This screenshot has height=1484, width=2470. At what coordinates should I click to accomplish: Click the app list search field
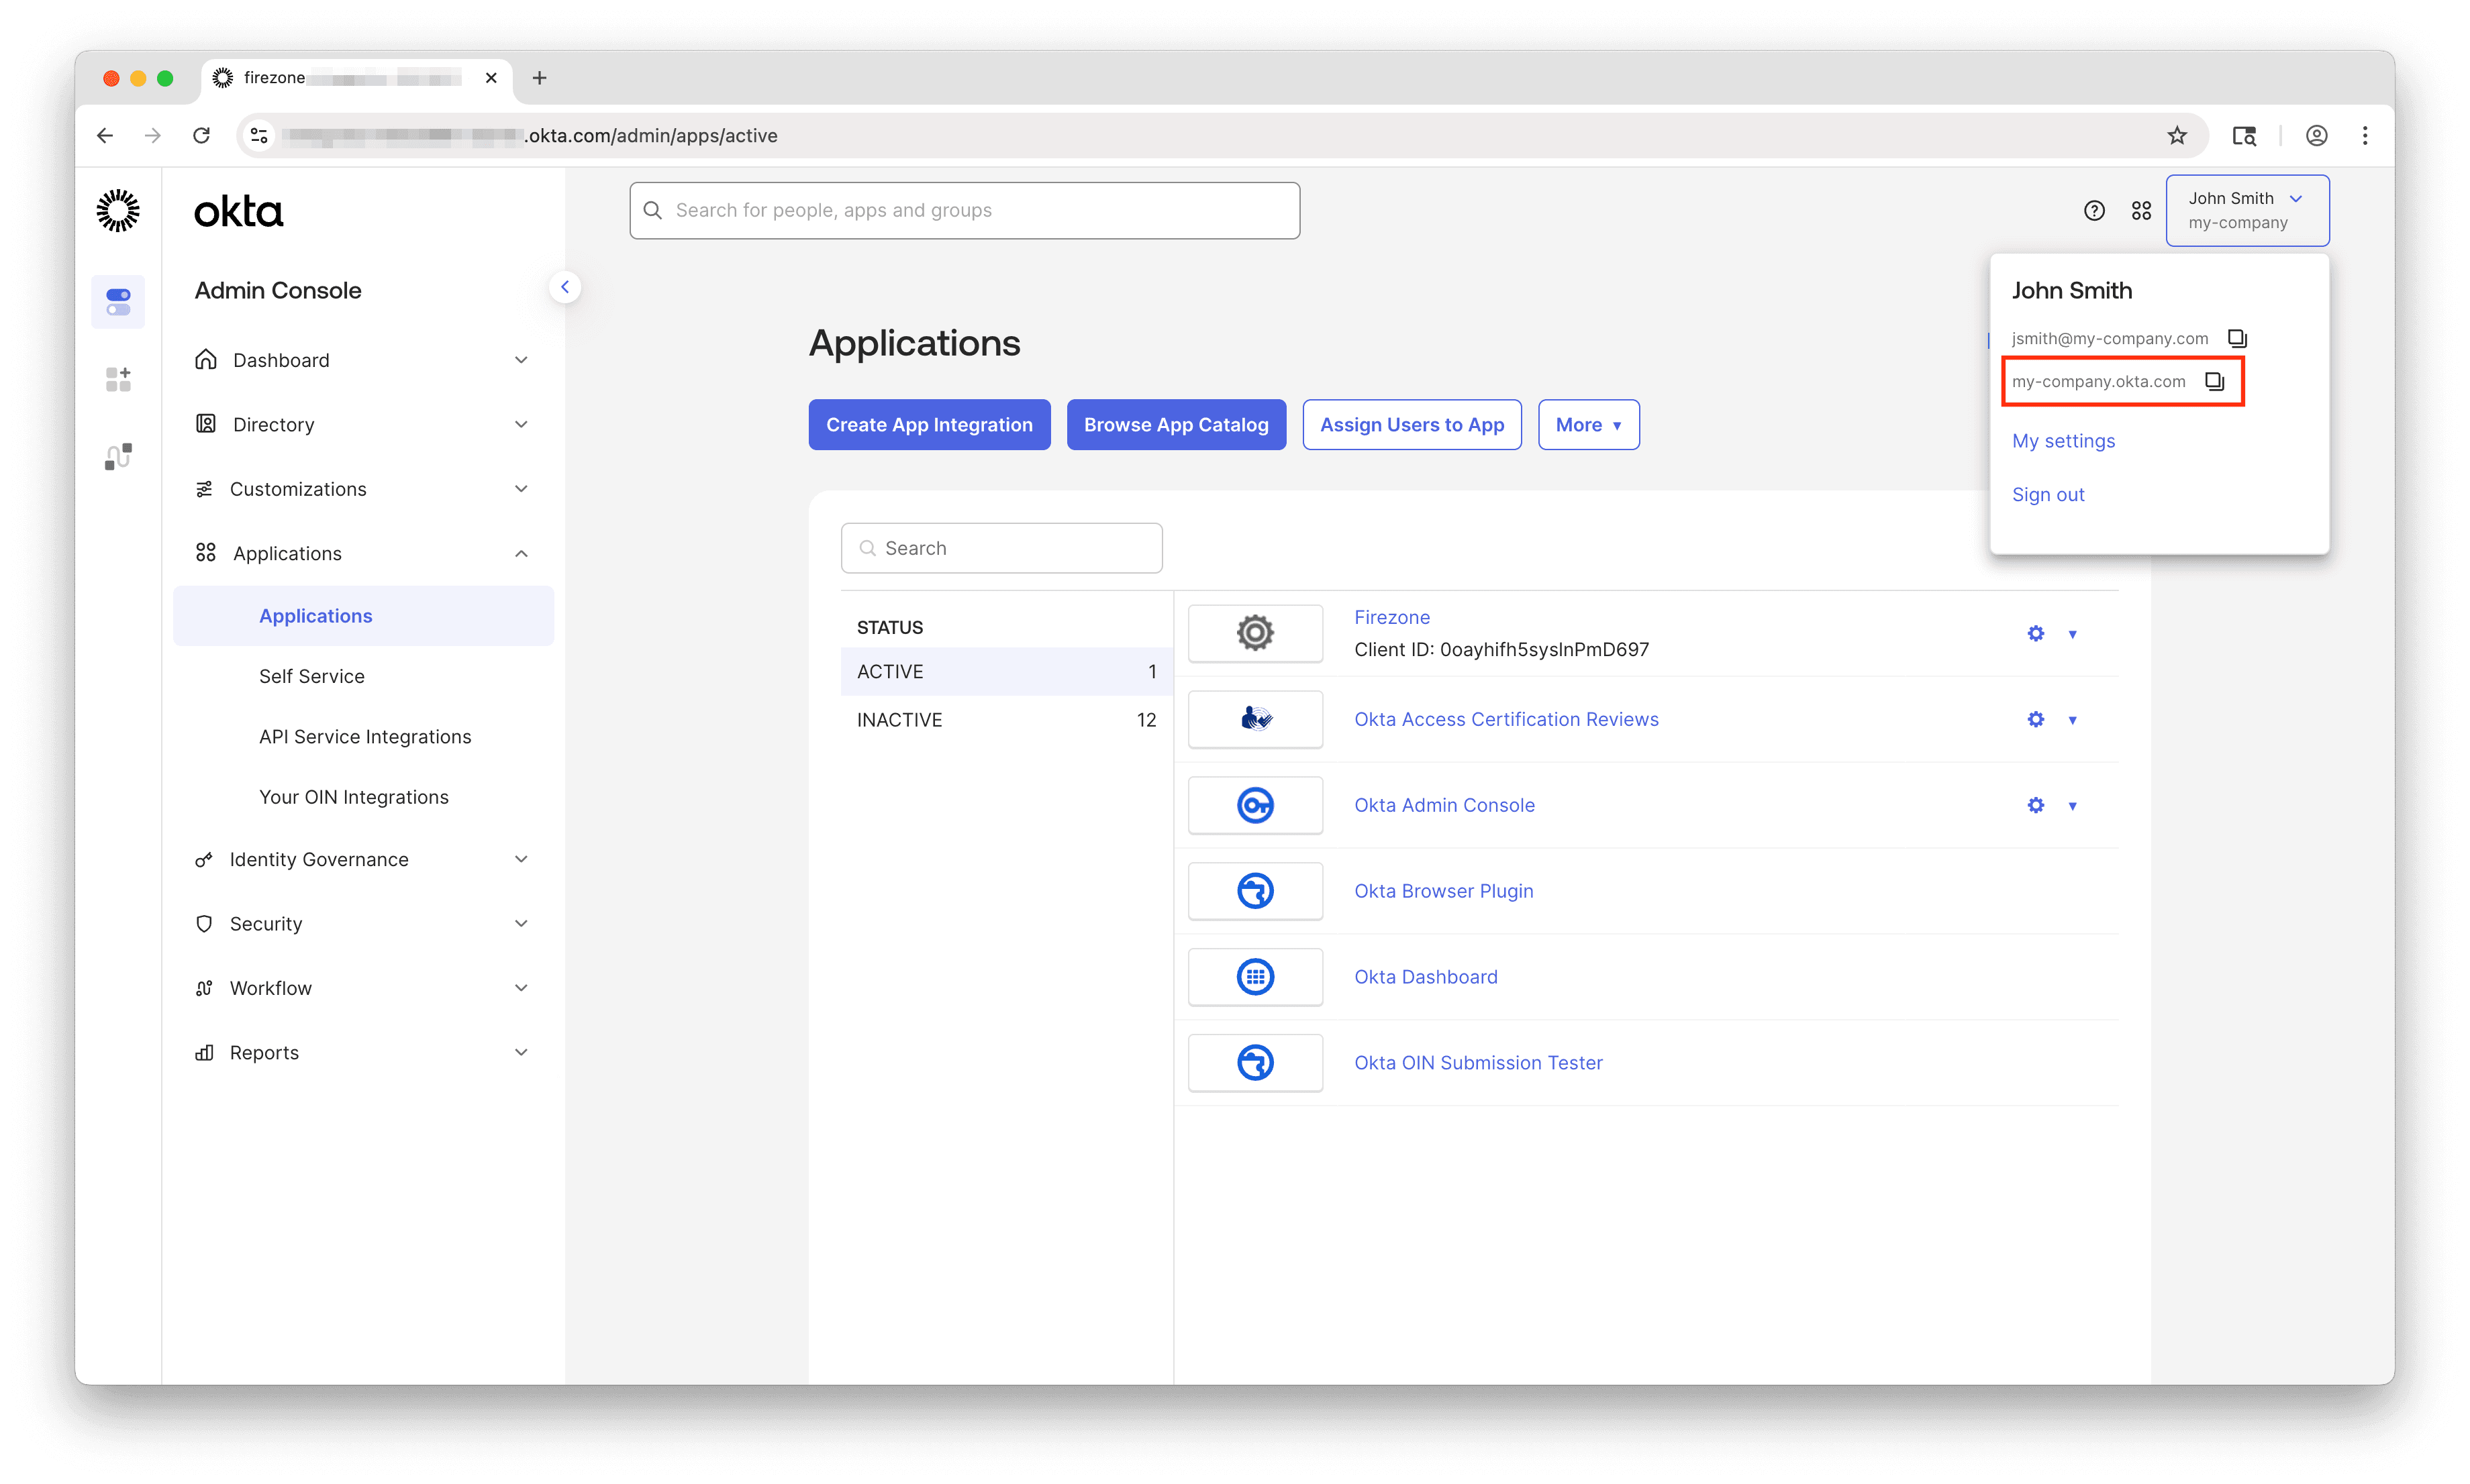pyautogui.click(x=1000, y=547)
